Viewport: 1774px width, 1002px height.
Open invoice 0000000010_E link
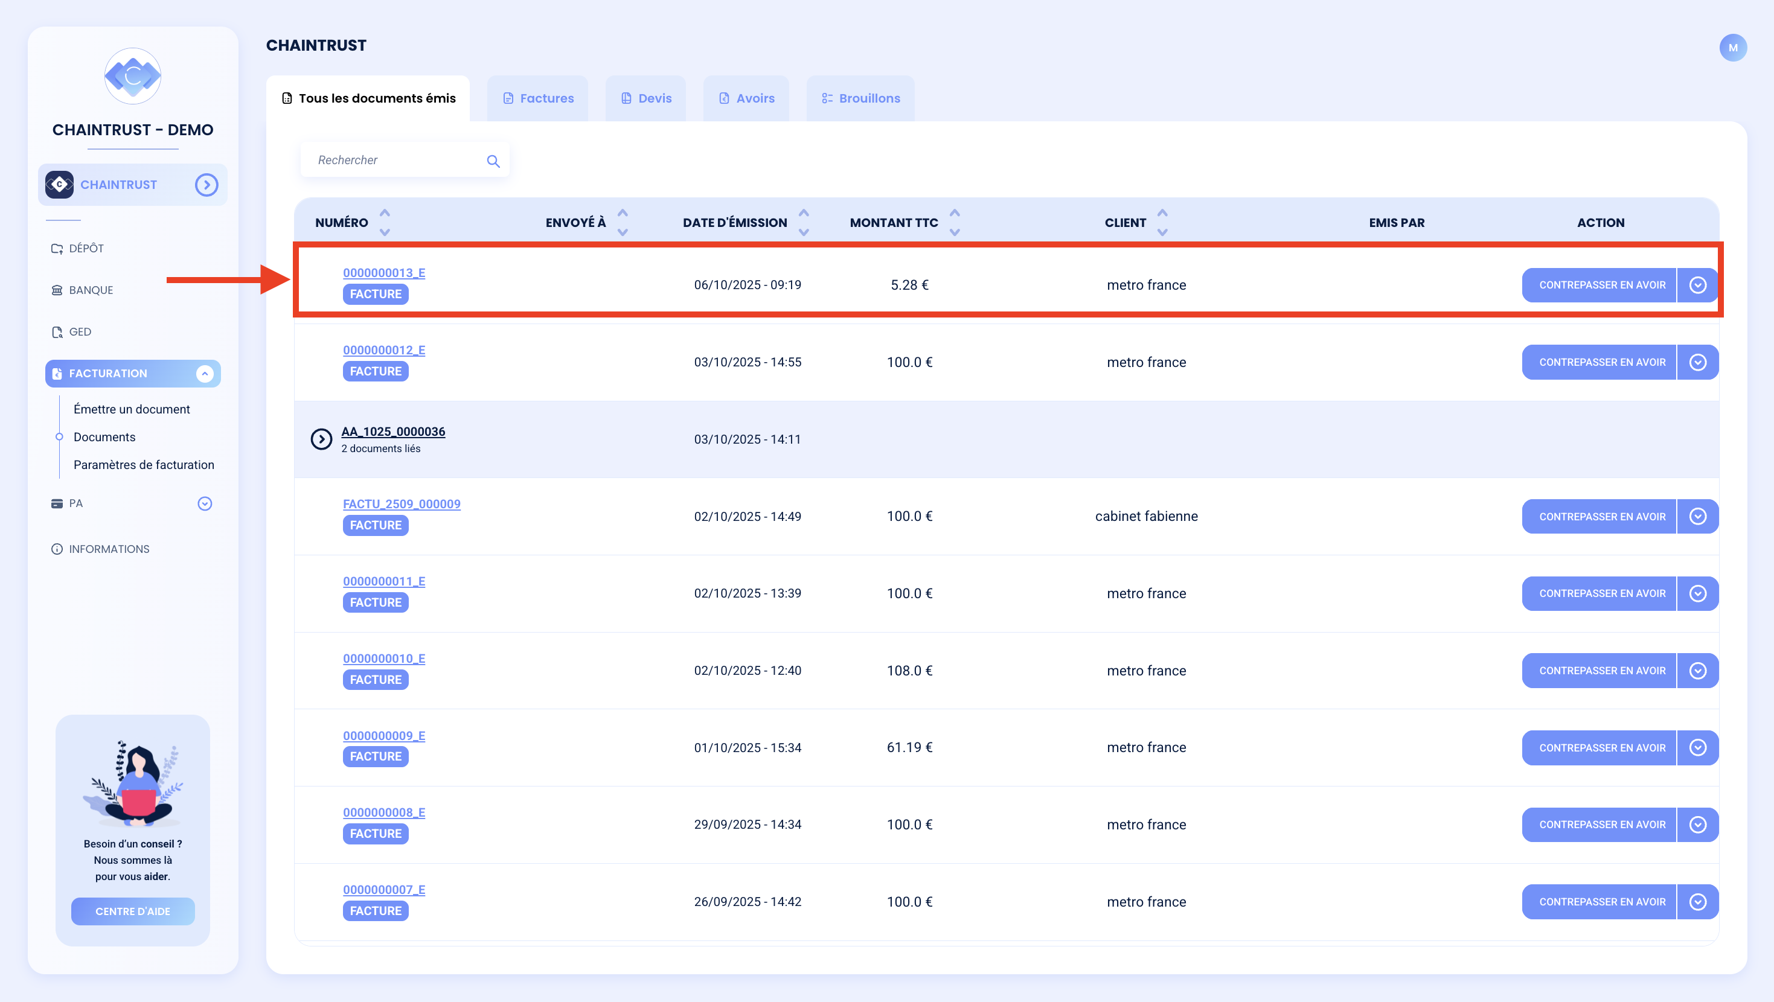click(384, 659)
